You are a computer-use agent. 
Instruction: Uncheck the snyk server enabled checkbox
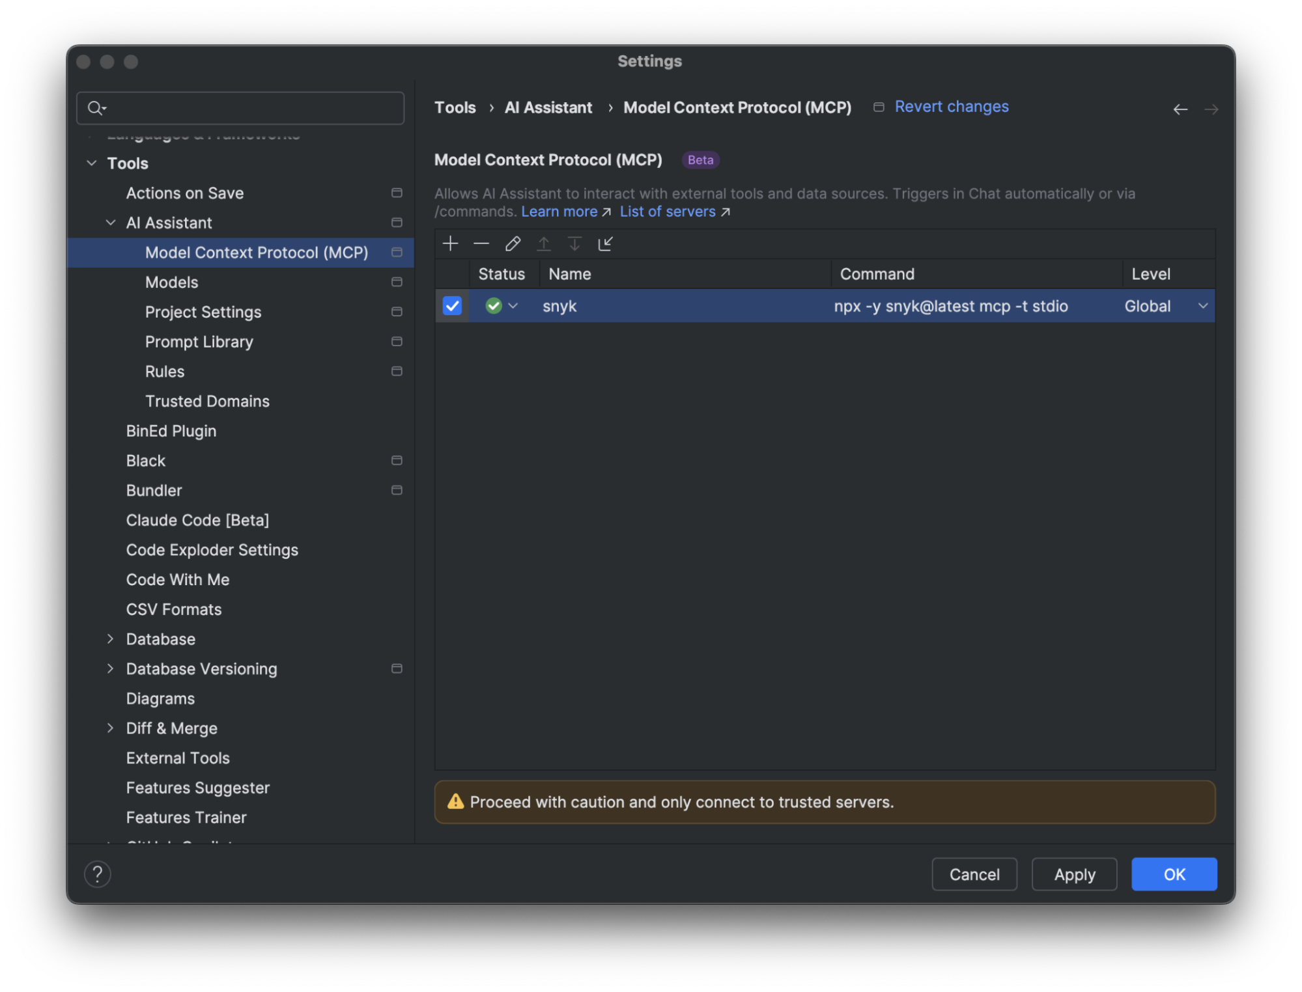pyautogui.click(x=452, y=306)
